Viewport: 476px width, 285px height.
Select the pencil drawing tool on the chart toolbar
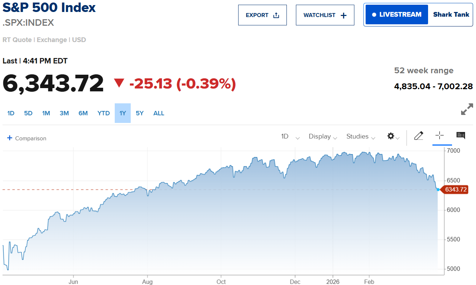click(419, 136)
